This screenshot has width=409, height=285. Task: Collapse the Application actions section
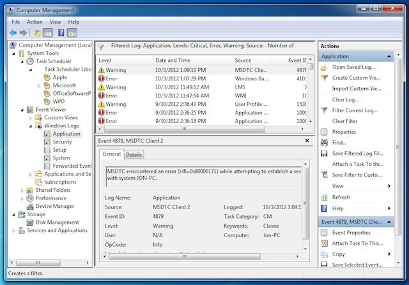[389, 57]
